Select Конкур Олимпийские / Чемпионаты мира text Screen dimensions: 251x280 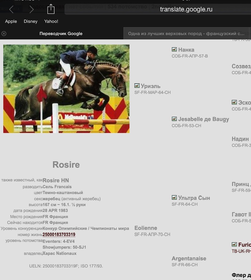(86, 229)
